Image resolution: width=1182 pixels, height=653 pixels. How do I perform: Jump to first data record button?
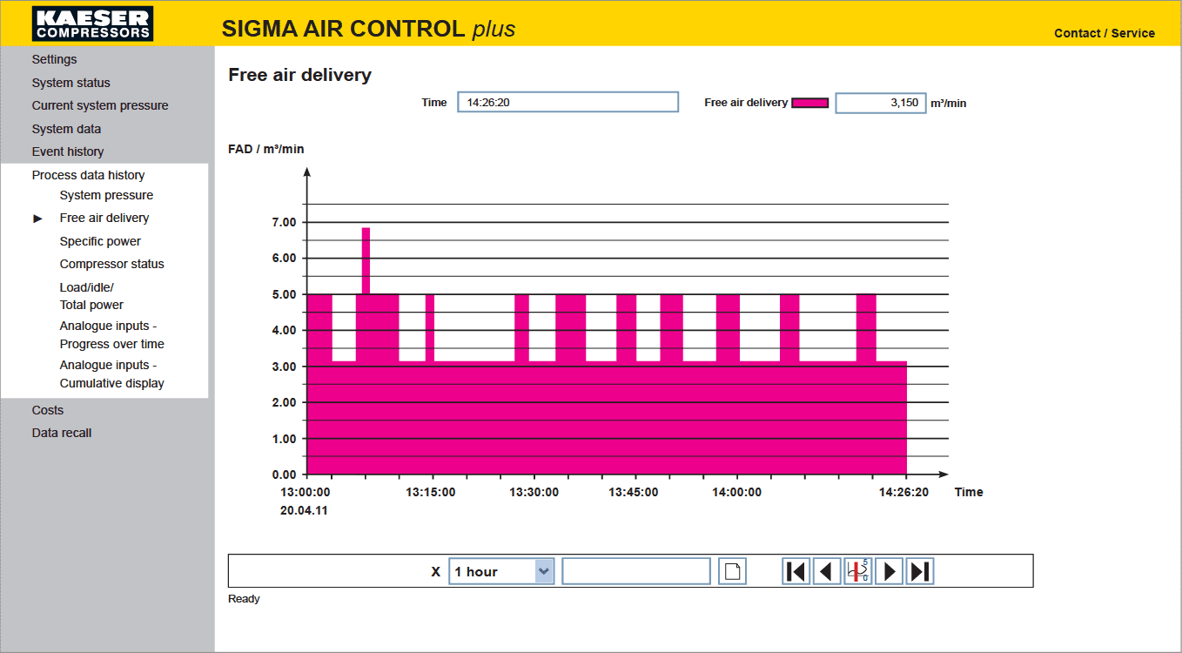[x=796, y=572]
